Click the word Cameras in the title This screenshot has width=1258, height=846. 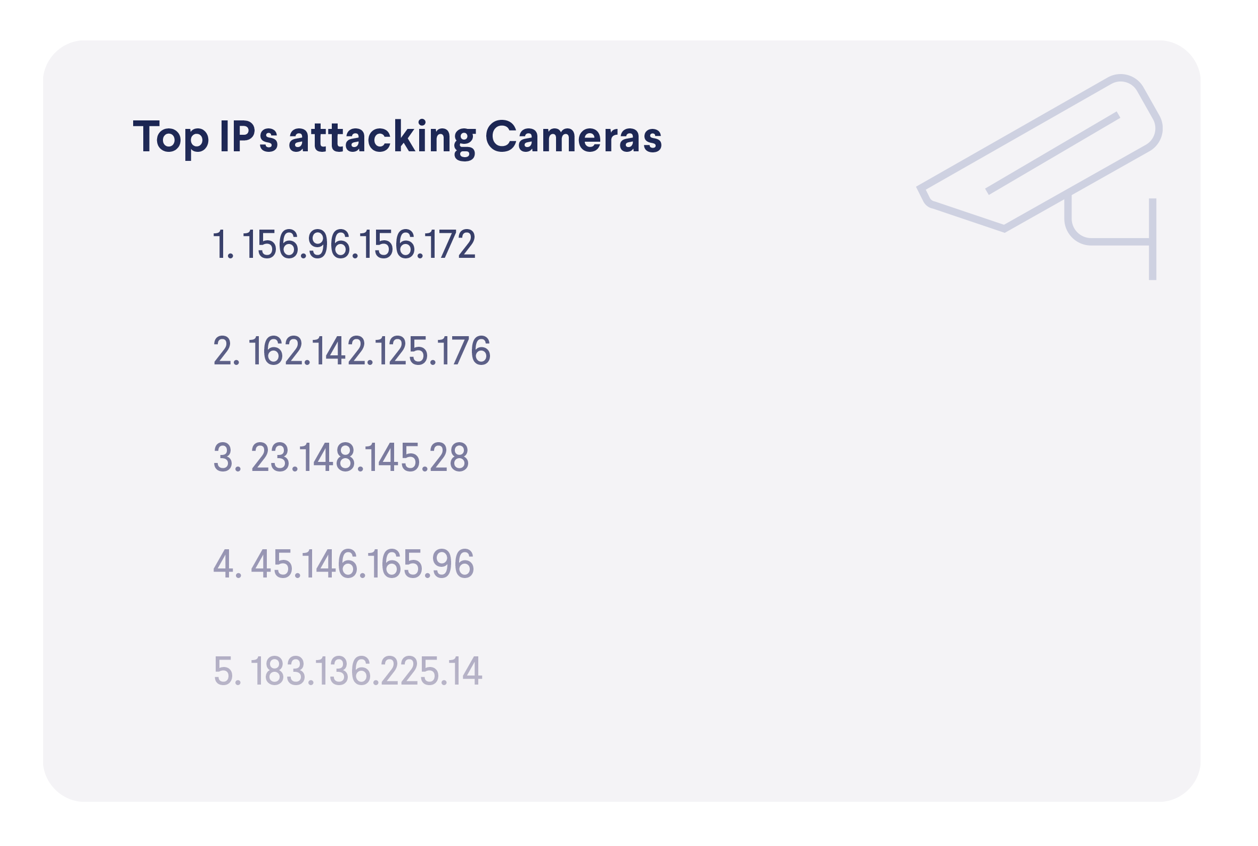click(574, 136)
